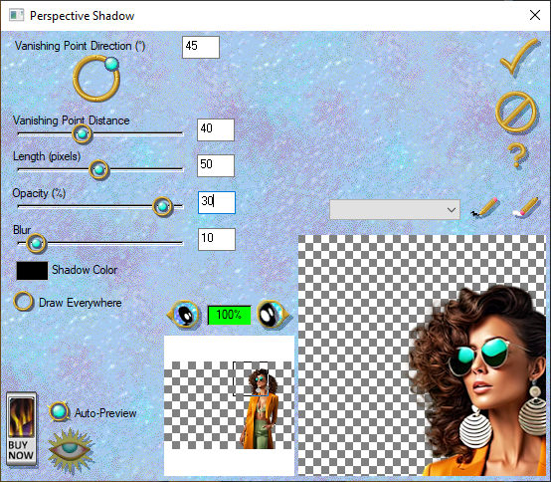Screen dimensions: 551x482
Task: Click the Opacity slider knob
Action: coord(162,207)
